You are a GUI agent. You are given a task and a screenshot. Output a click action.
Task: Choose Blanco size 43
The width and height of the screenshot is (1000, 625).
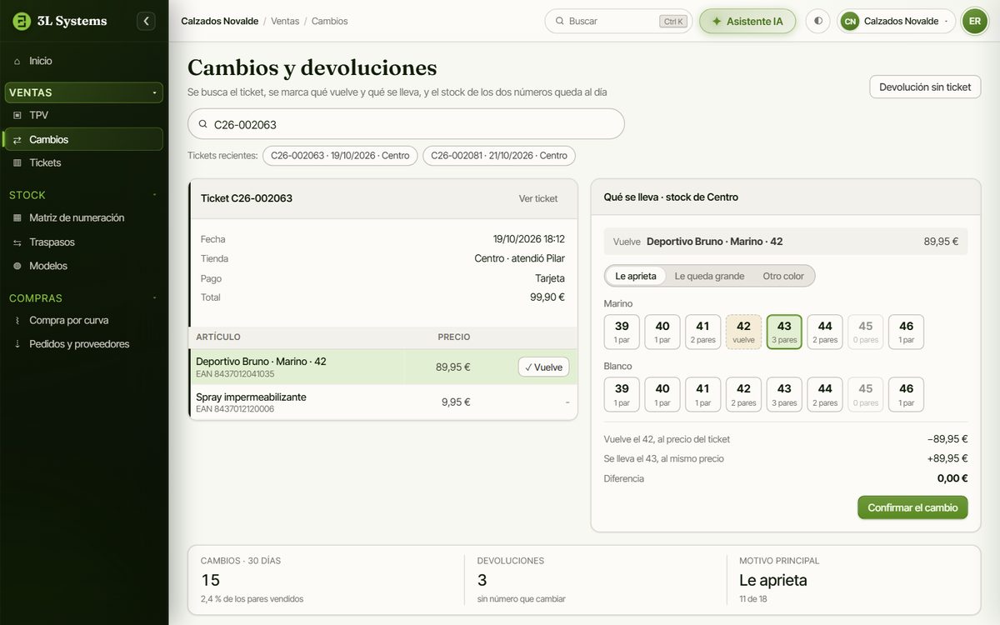784,394
